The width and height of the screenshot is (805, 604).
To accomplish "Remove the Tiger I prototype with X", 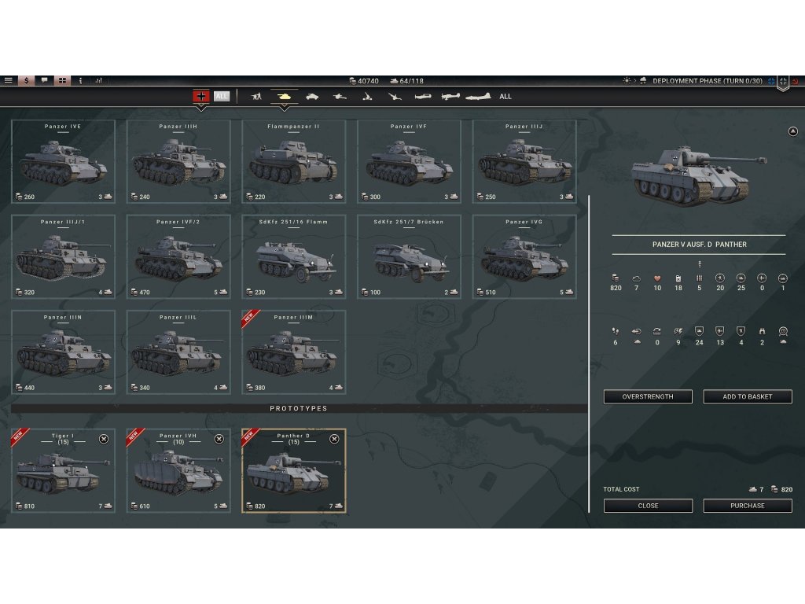I will [x=104, y=439].
